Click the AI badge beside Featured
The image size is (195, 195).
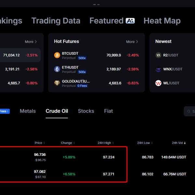click(x=130, y=21)
